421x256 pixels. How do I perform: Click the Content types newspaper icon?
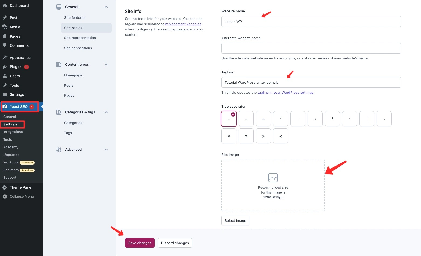point(59,65)
